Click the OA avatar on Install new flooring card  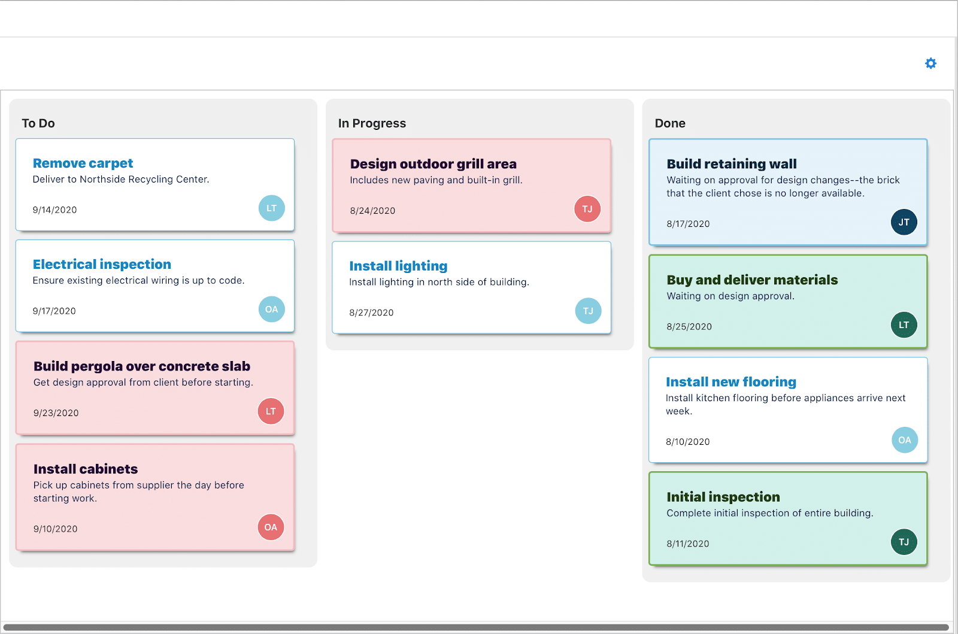point(905,439)
